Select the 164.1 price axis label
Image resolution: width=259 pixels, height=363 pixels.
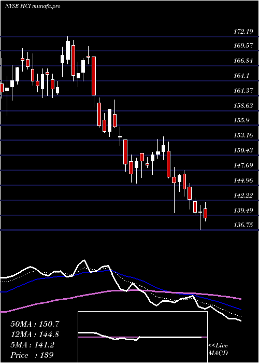pos(242,76)
